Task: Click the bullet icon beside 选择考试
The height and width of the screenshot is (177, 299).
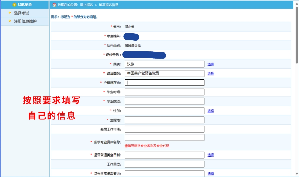Action: click(x=10, y=13)
